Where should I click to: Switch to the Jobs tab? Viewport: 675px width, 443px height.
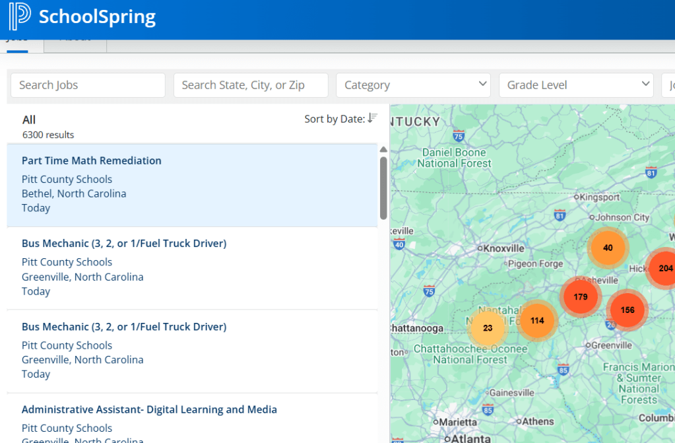[18, 41]
